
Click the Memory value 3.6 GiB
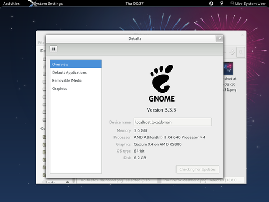click(140, 130)
